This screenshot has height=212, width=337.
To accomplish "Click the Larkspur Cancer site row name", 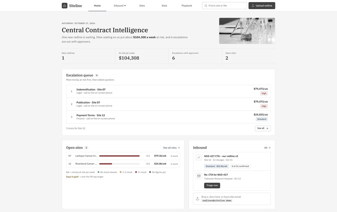I will pyautogui.click(x=86, y=156).
